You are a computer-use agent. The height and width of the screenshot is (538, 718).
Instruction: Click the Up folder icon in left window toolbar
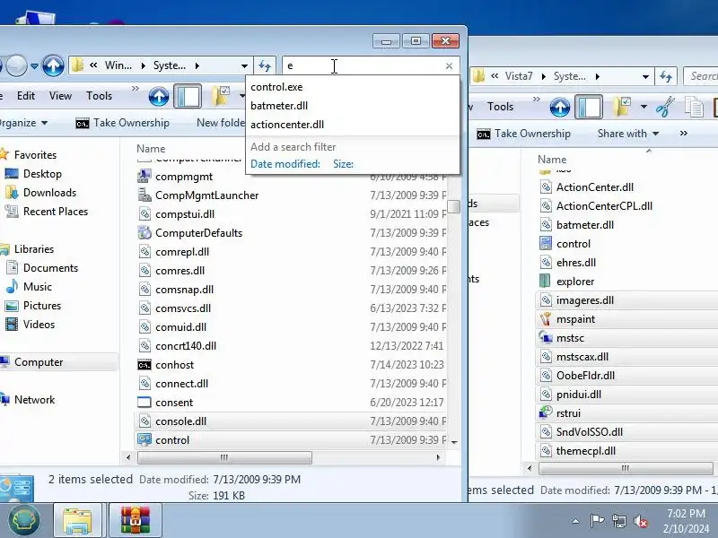coord(159,96)
